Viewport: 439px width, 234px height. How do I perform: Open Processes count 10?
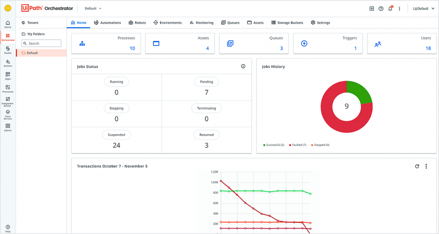tap(132, 48)
